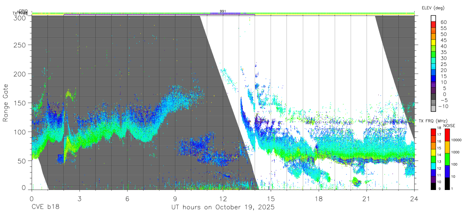Click the '991' label above the plot
The image size is (466, 215).
(x=223, y=11)
